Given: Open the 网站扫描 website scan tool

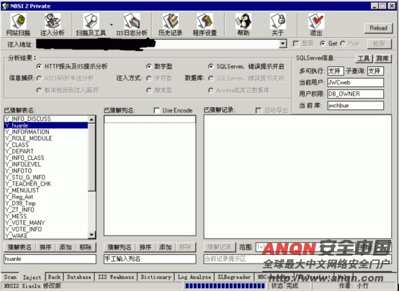Looking at the screenshot, I should coord(18,24).
